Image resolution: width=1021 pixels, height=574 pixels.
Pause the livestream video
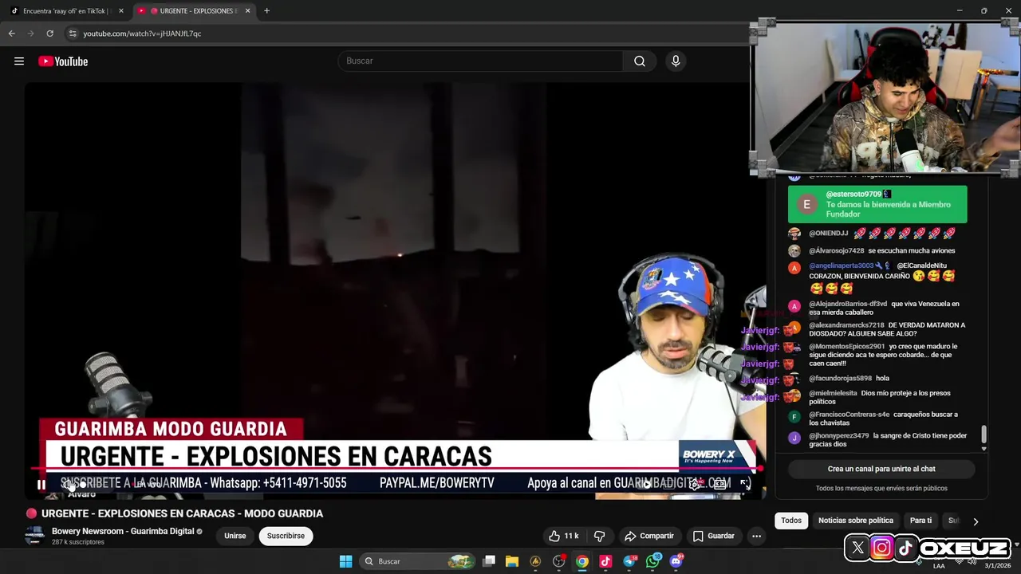coord(41,484)
